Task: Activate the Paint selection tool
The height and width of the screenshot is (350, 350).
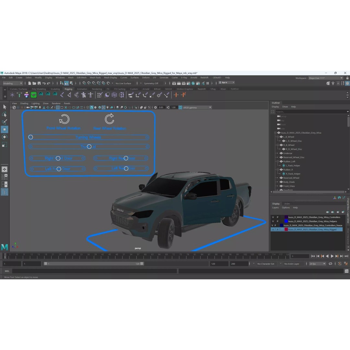Action: point(5,122)
